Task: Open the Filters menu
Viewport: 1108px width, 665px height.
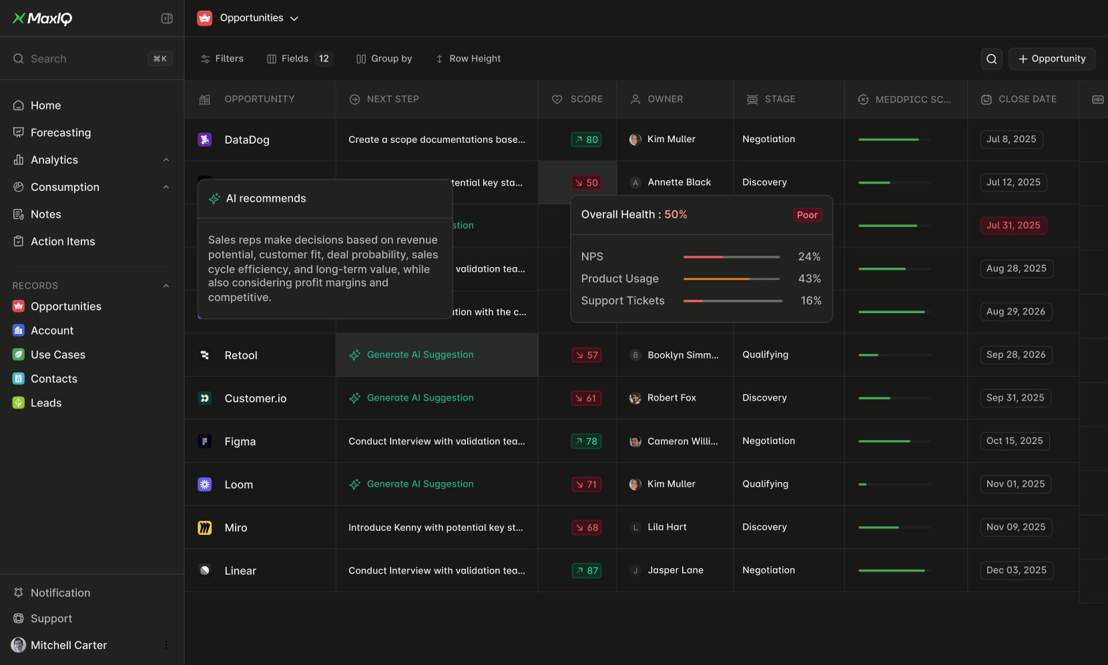Action: click(222, 59)
